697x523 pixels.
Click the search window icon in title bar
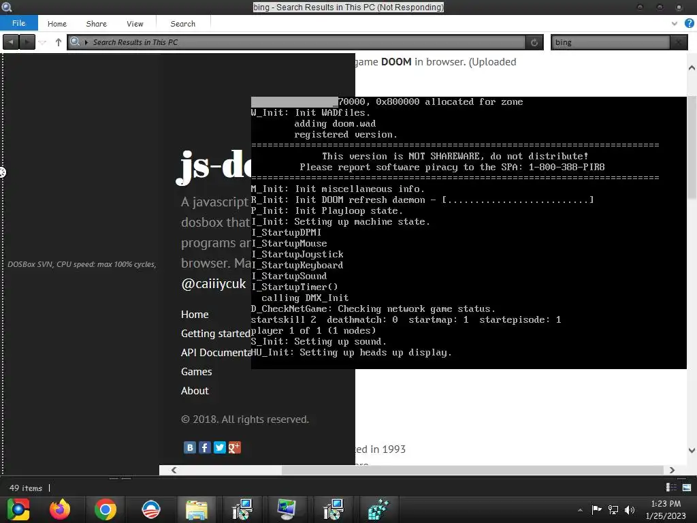click(x=7, y=7)
